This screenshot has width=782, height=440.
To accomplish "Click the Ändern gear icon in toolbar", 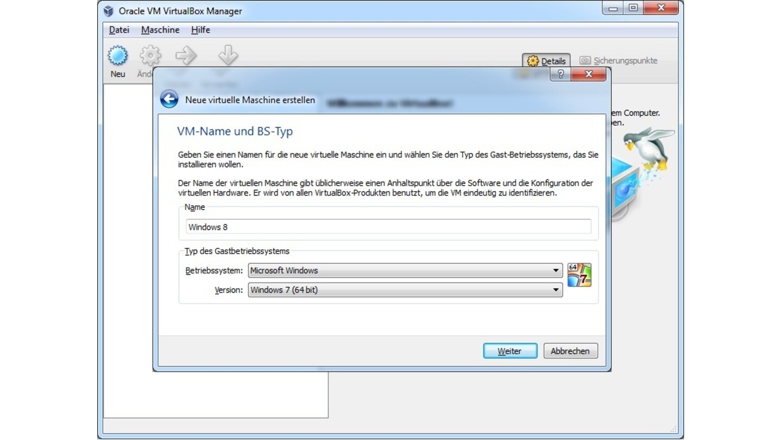I will (x=150, y=55).
